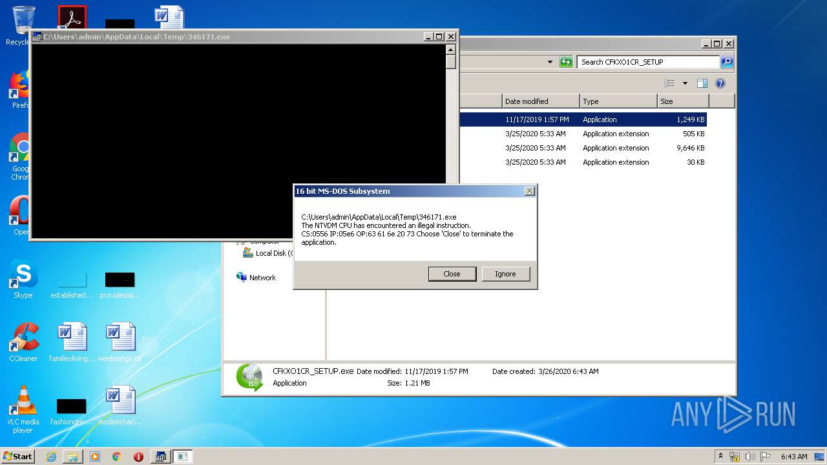
Task: Select the fashiondriv desktop file icon
Action: (x=72, y=411)
